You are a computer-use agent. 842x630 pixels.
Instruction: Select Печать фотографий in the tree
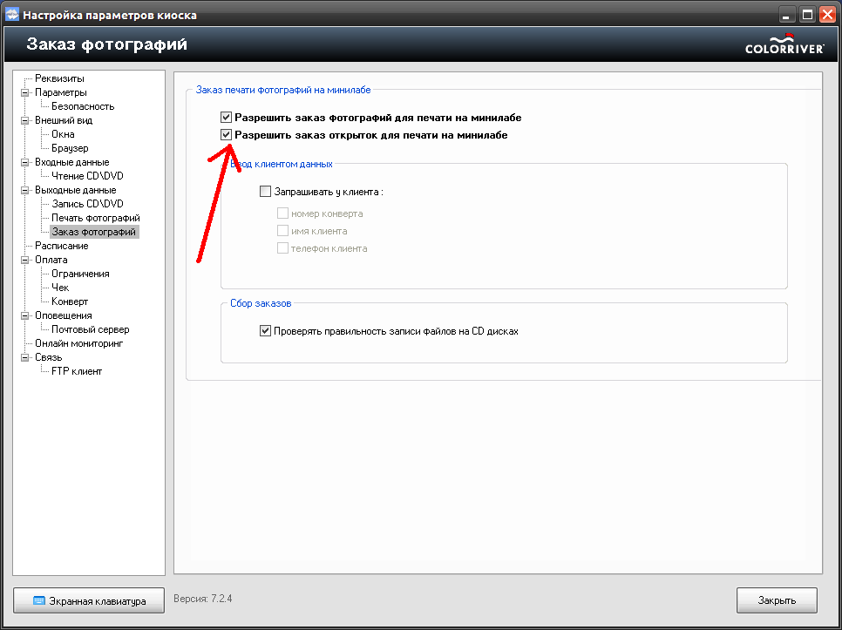[95, 218]
